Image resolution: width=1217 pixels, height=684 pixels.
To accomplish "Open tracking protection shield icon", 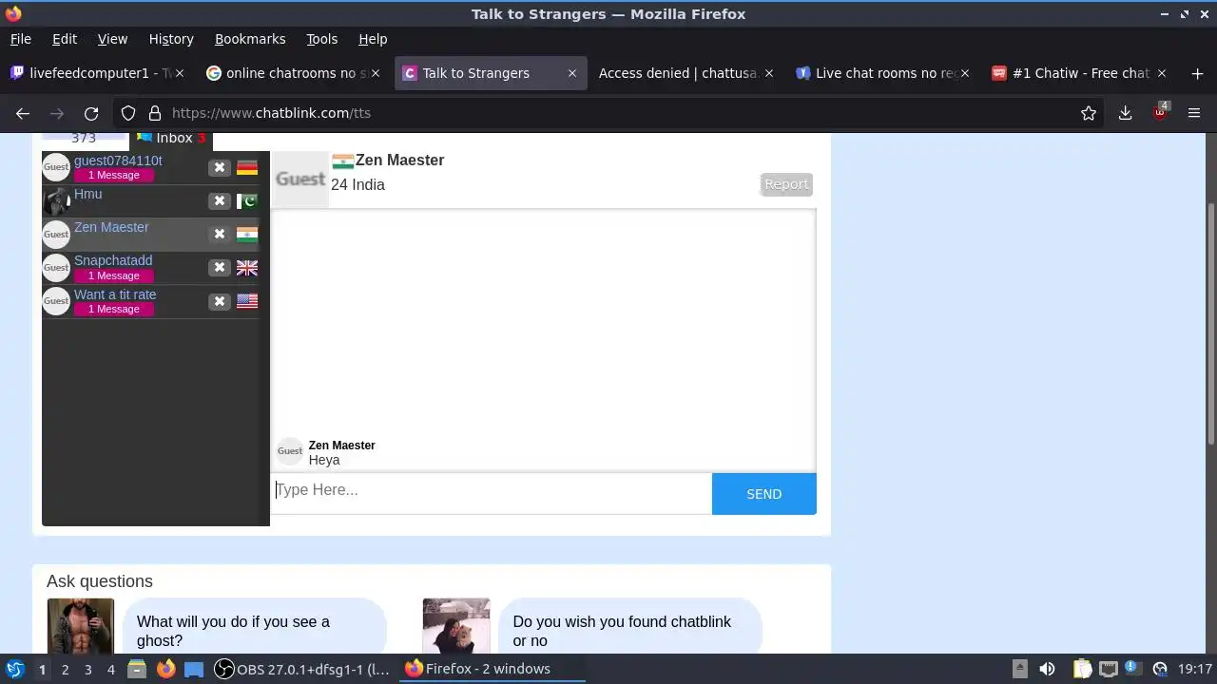I will coord(128,113).
